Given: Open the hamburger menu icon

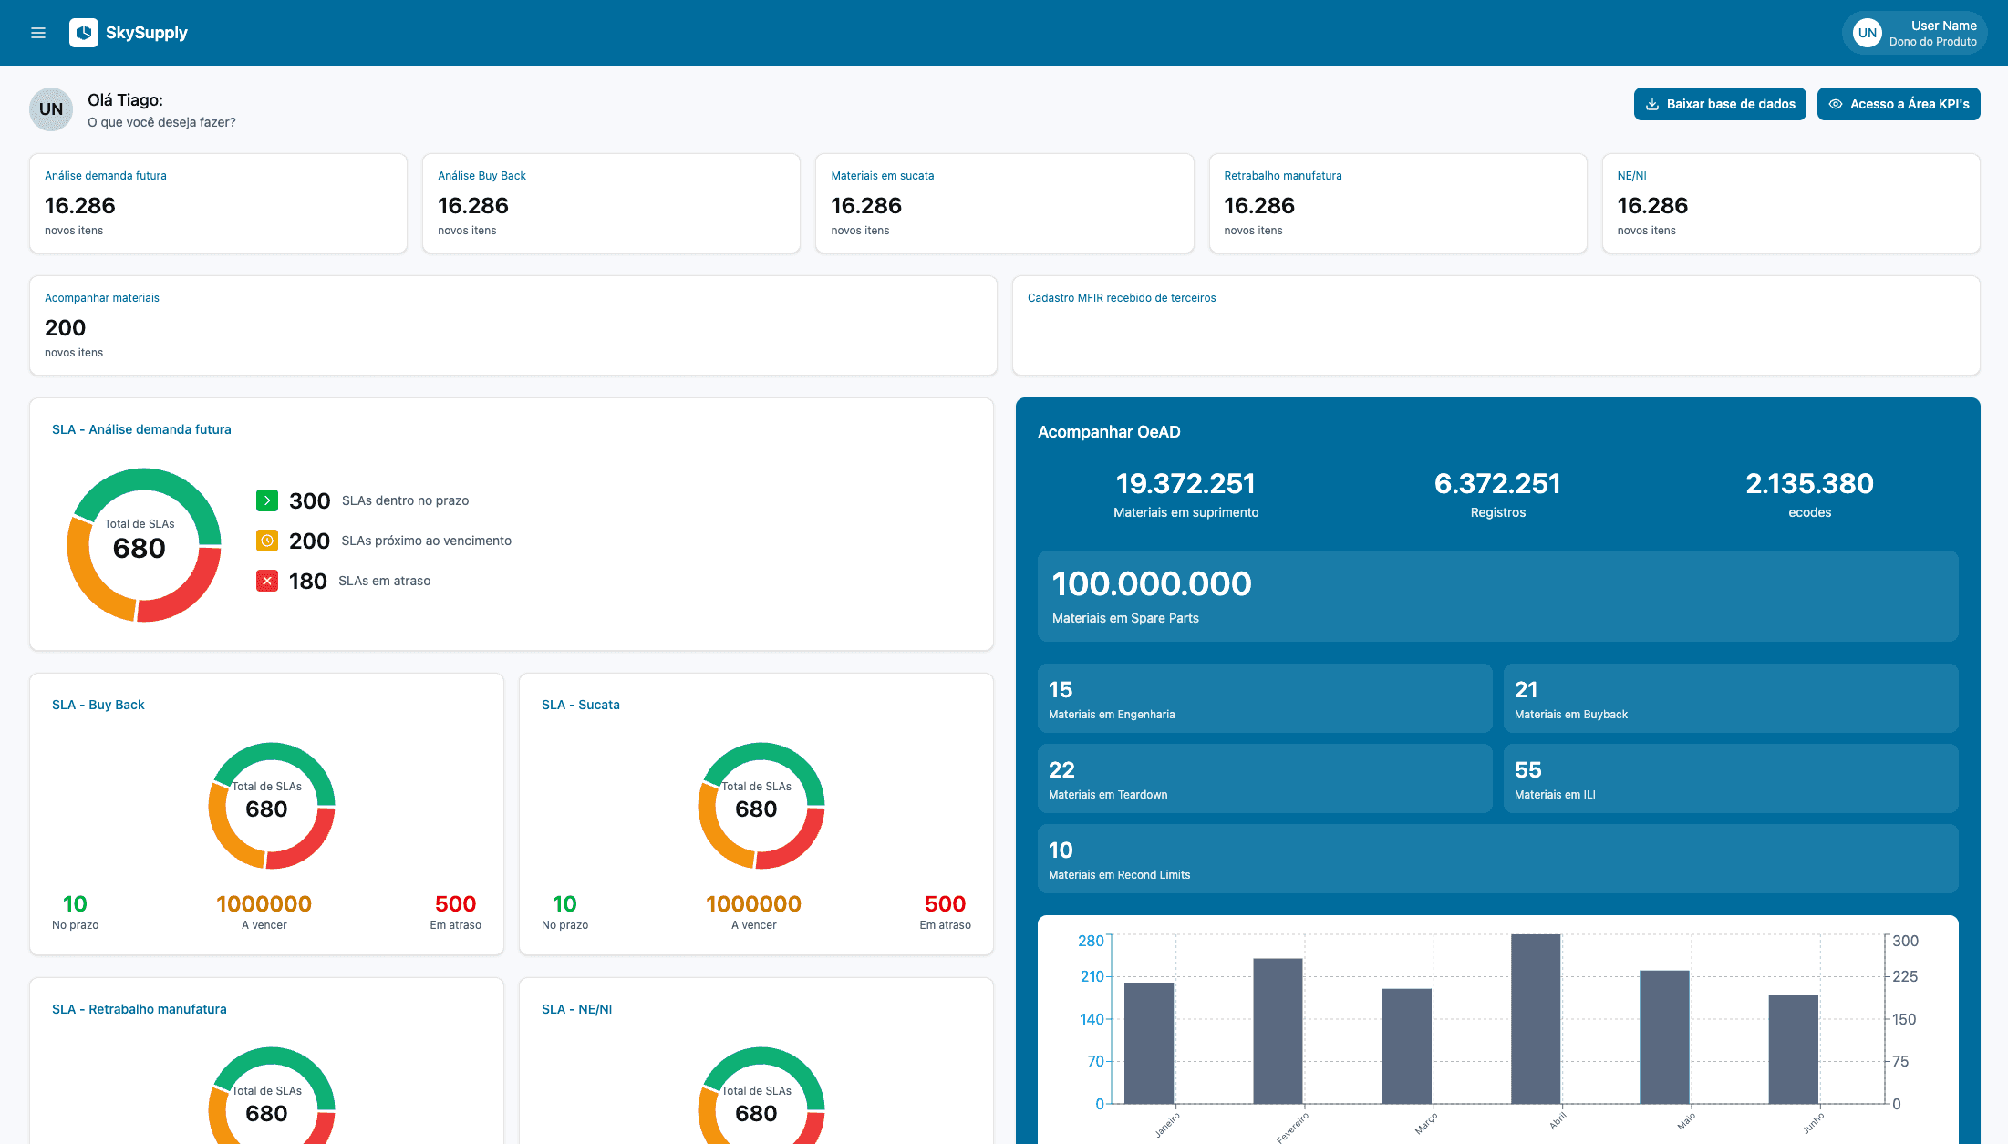Looking at the screenshot, I should [38, 33].
